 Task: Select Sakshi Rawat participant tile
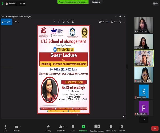[144, 92]
